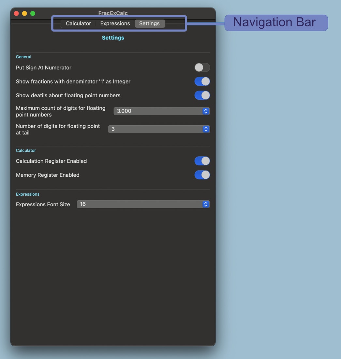Minimize window using the yellow button
The image size is (341, 359).
[24, 13]
